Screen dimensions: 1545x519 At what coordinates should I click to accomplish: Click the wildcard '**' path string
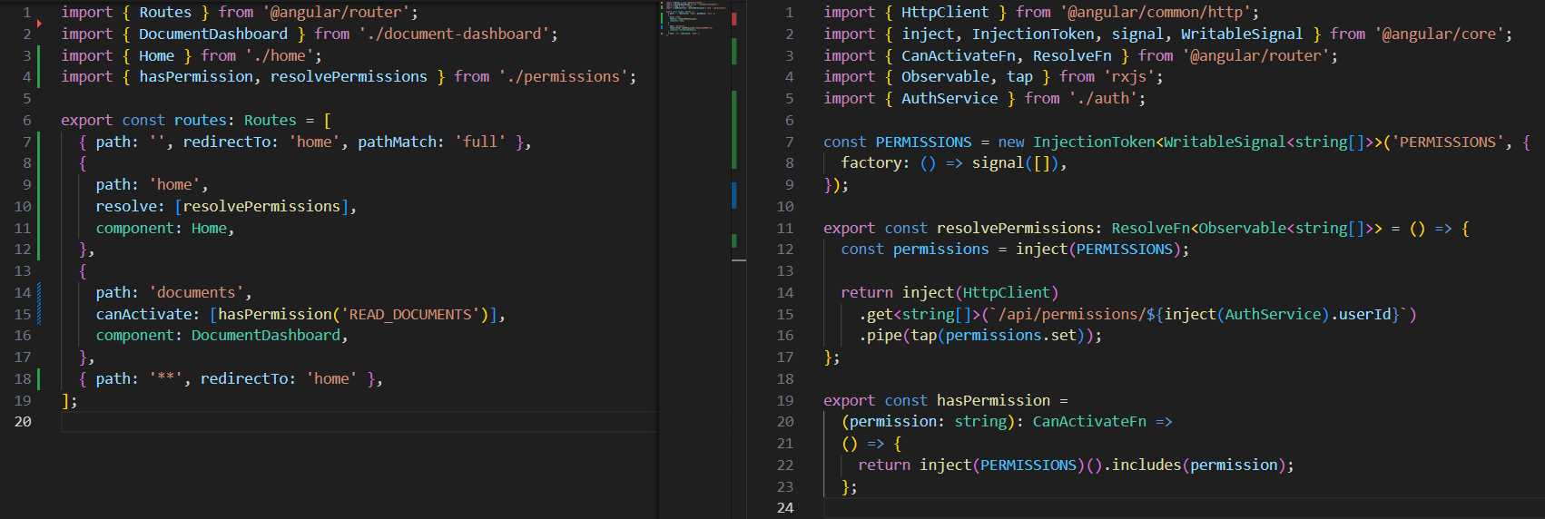[165, 379]
